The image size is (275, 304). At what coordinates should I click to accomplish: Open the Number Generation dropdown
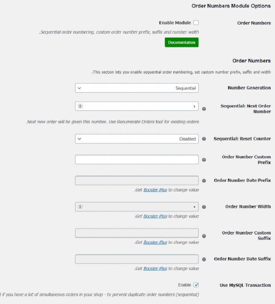click(137, 88)
